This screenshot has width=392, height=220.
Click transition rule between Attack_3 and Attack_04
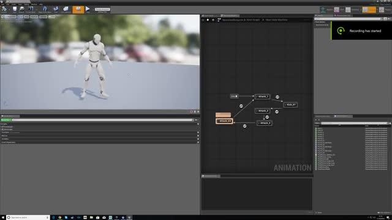(245, 126)
